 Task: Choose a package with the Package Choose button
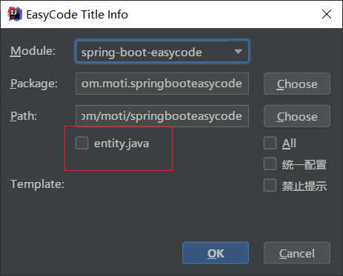point(297,84)
